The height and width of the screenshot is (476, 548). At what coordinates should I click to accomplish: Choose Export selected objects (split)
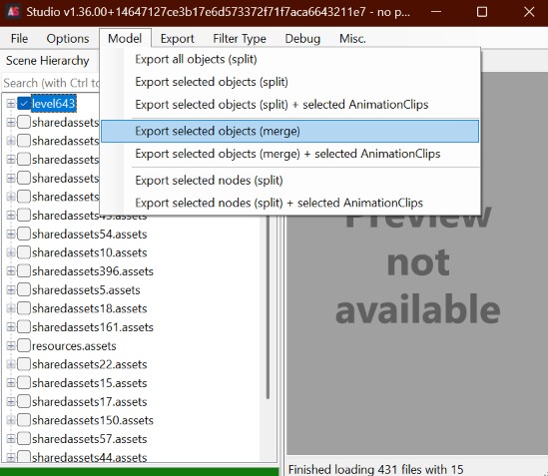pyautogui.click(x=289, y=82)
